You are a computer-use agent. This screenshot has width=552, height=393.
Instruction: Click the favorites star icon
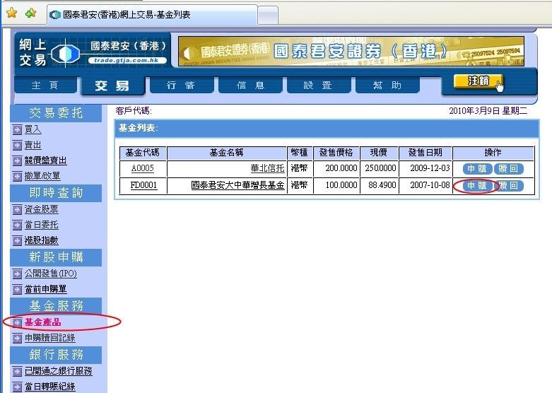coord(12,13)
